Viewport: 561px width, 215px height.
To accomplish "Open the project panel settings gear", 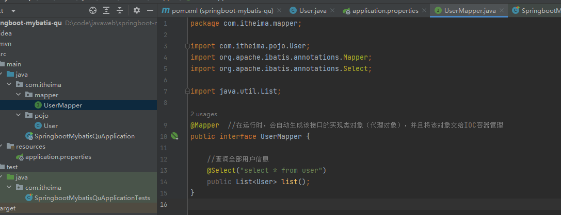I will coord(137,10).
